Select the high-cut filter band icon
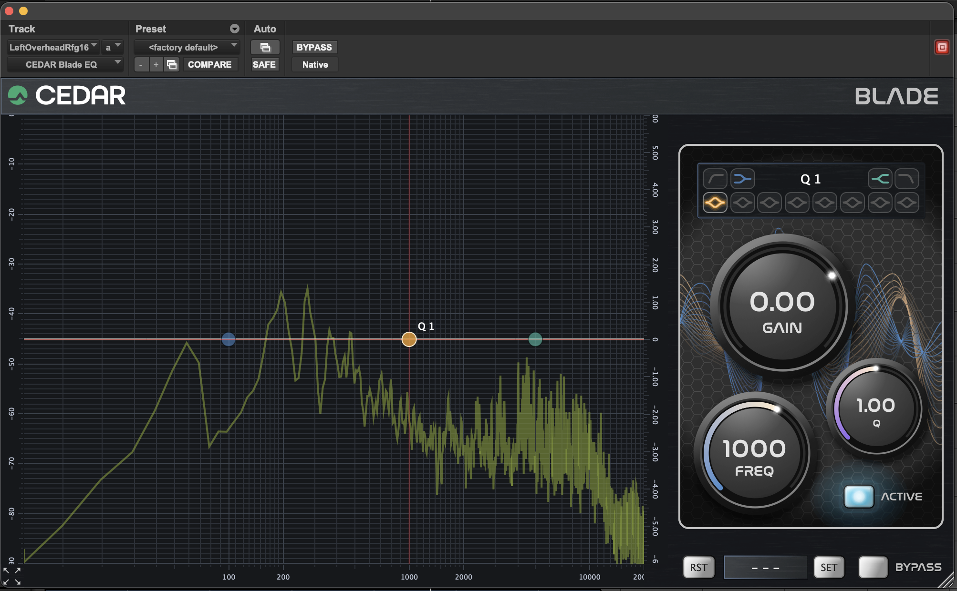Image resolution: width=957 pixels, height=591 pixels. [907, 179]
